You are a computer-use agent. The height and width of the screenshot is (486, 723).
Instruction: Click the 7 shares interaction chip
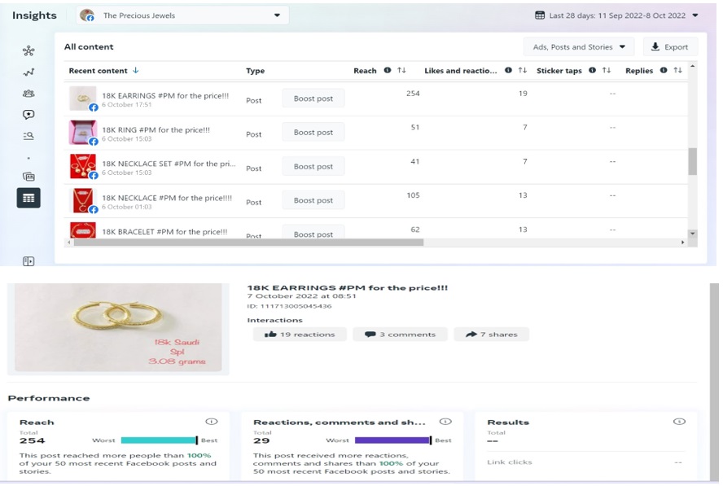click(x=492, y=334)
